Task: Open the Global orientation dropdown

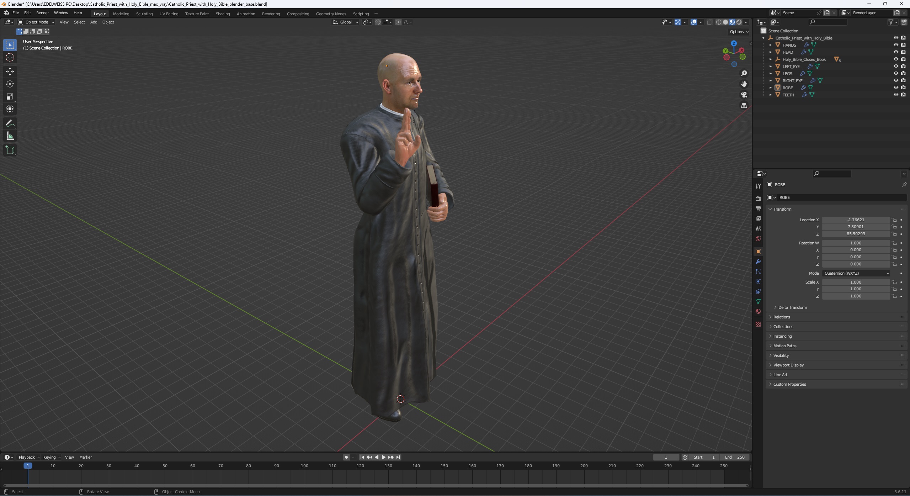Action: [x=346, y=22]
